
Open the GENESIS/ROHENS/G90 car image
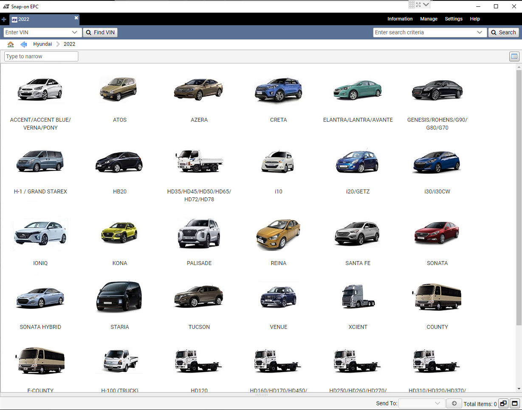[437, 90]
